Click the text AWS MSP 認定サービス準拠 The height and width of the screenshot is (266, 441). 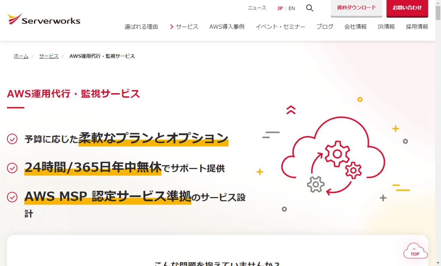point(108,197)
